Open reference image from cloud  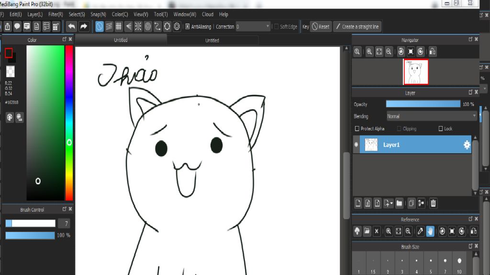(357, 231)
